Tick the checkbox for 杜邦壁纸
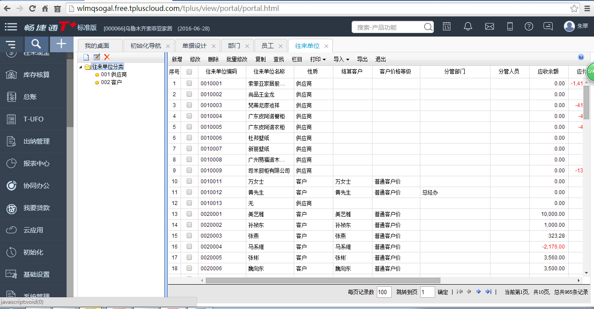Viewport: 594px width, 309px height. (x=189, y=138)
